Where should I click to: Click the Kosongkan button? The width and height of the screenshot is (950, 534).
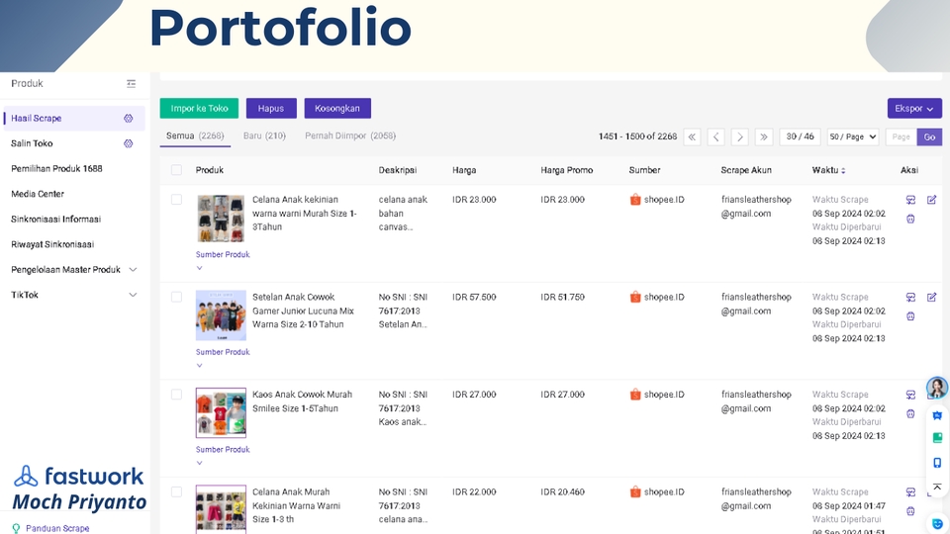click(337, 109)
